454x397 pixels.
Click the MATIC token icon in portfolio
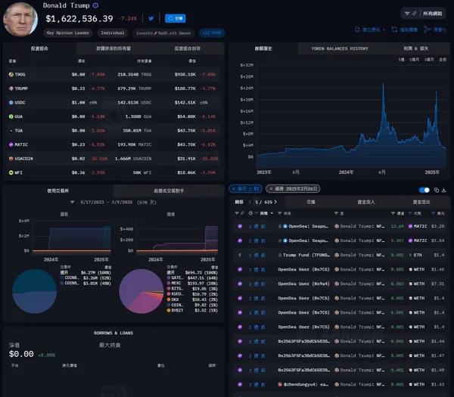tap(10, 144)
